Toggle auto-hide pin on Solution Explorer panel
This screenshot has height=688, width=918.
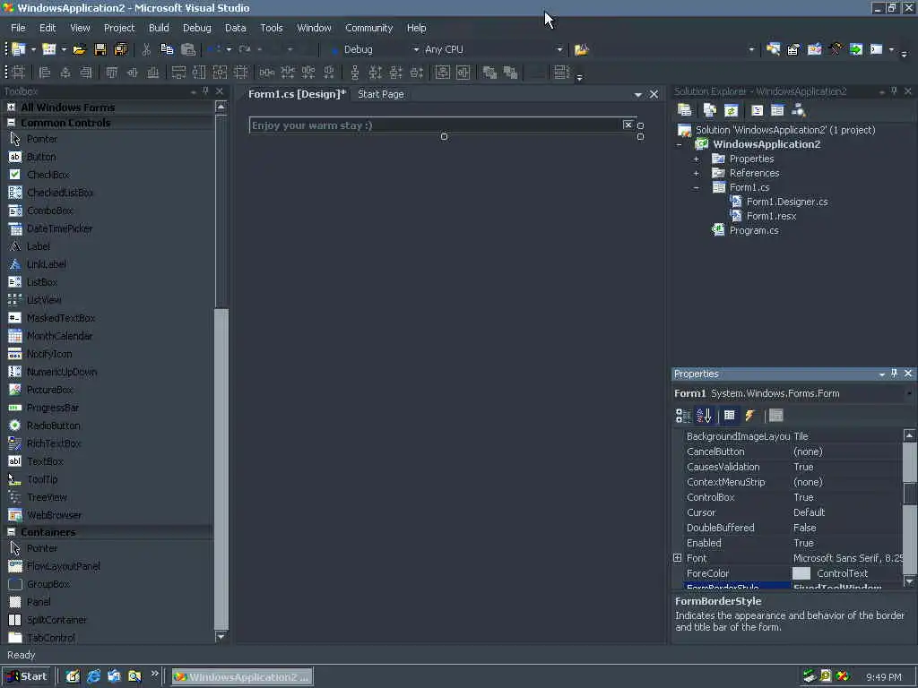[894, 91]
